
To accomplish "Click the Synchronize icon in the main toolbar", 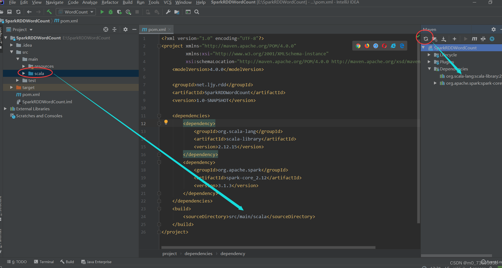I will pyautogui.click(x=18, y=12).
